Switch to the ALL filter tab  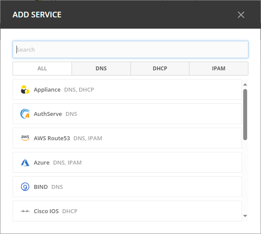42,69
